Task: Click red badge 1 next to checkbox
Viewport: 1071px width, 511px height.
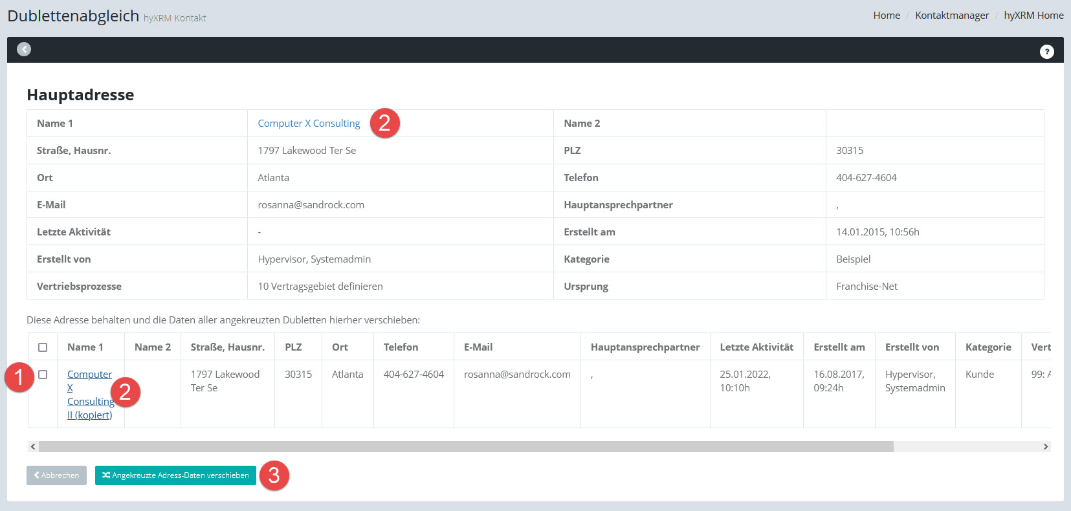Action: click(x=19, y=377)
